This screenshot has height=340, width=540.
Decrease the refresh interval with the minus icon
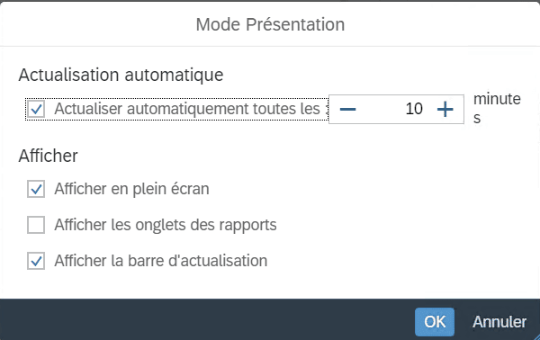click(x=347, y=110)
